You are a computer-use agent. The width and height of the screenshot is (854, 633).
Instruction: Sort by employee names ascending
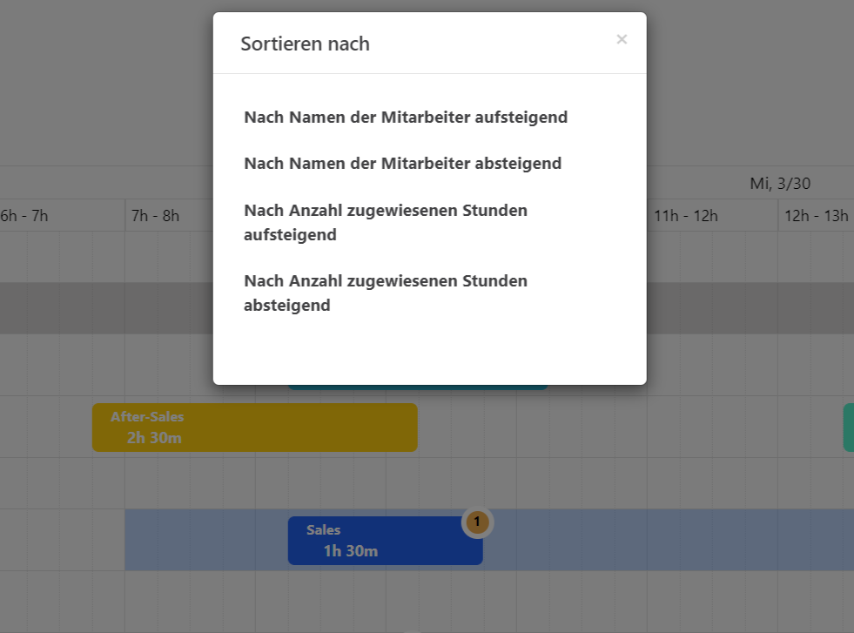point(406,117)
